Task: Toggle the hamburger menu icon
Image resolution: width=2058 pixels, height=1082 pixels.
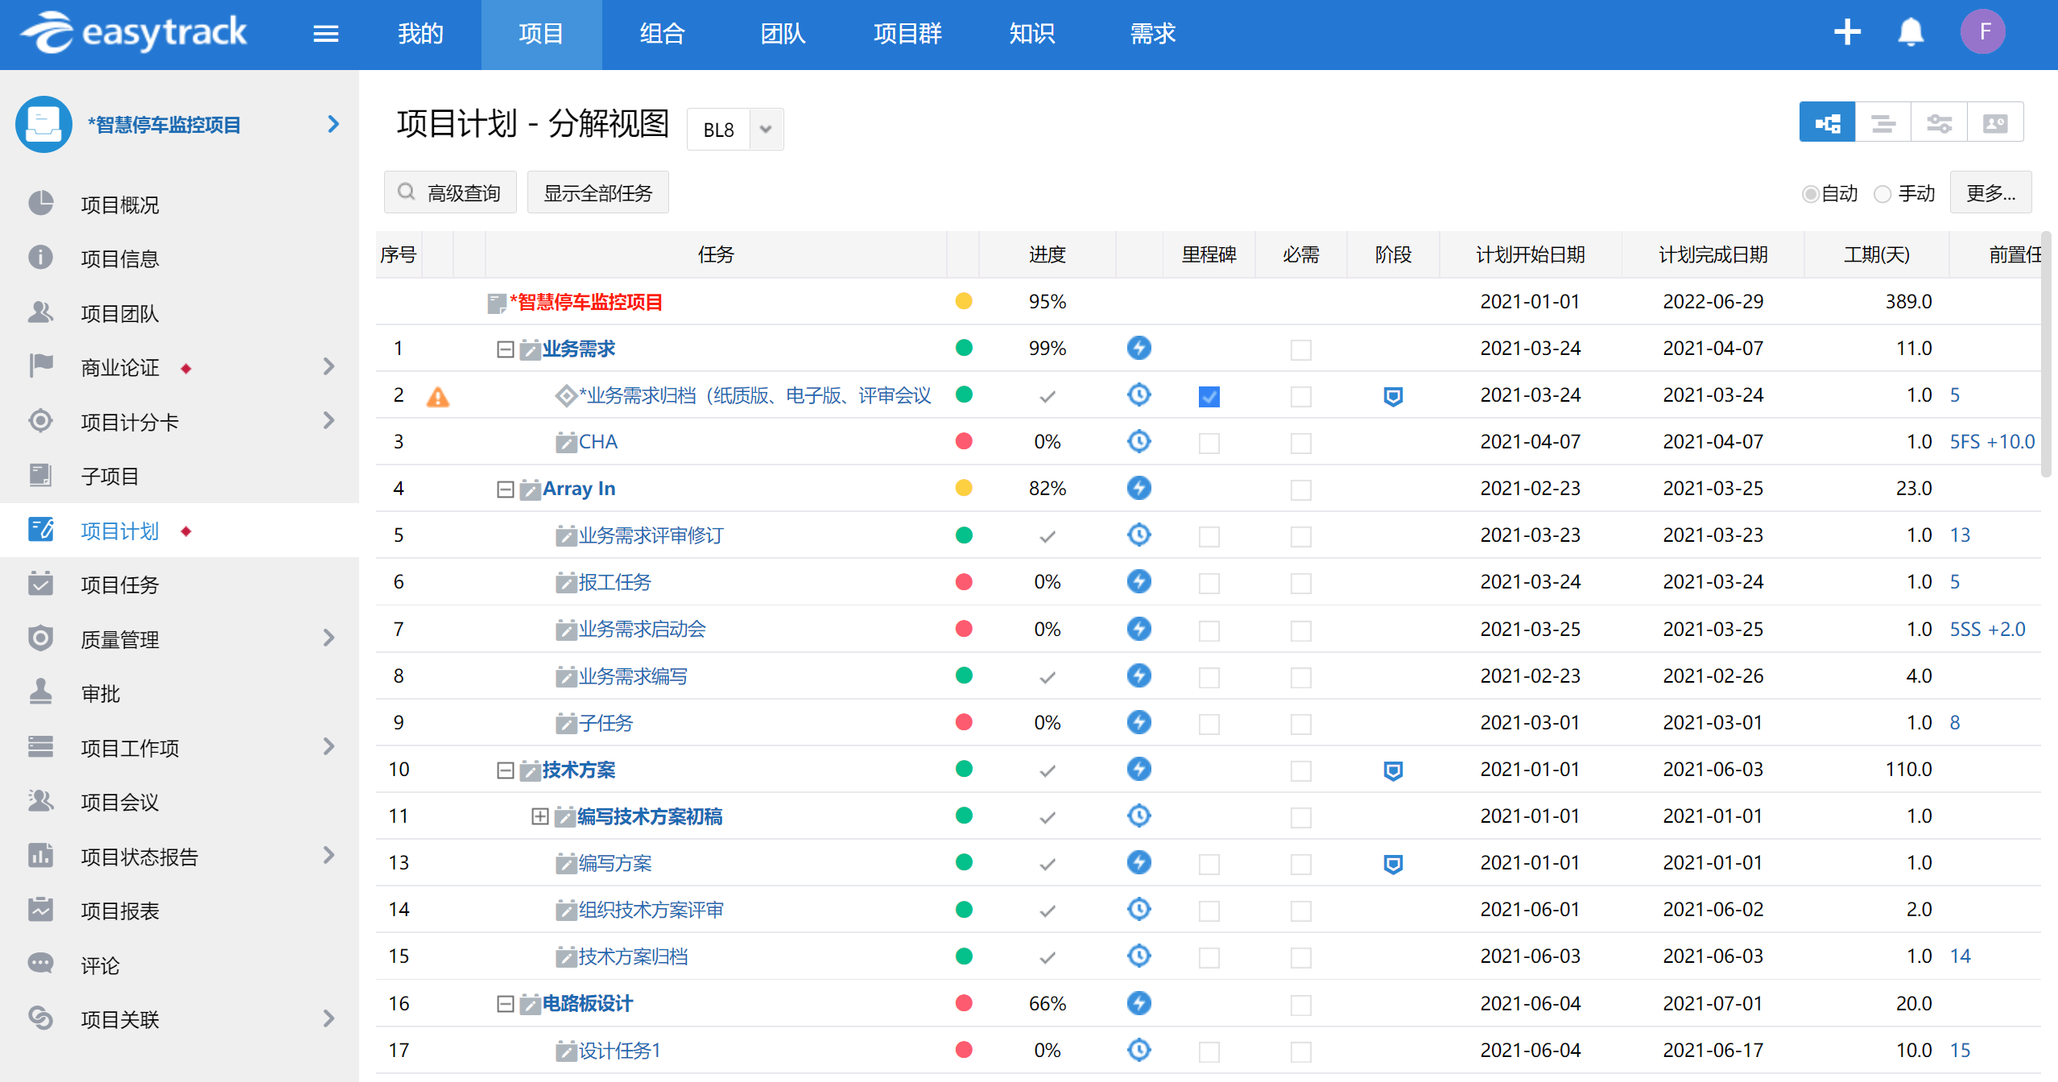Action: tap(325, 34)
